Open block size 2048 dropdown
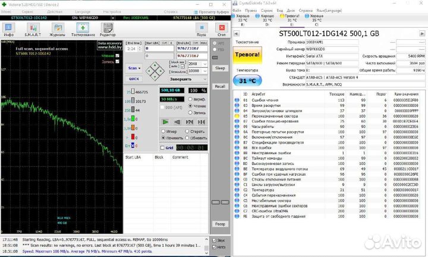Viewport: 428px width, 257px height. (204, 64)
